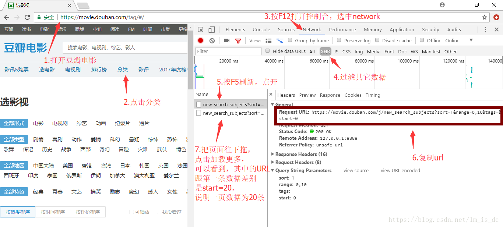Click the network Filter input field

229,51
